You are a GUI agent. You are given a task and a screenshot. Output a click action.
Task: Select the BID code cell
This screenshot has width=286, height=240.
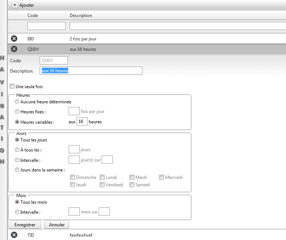[31, 39]
